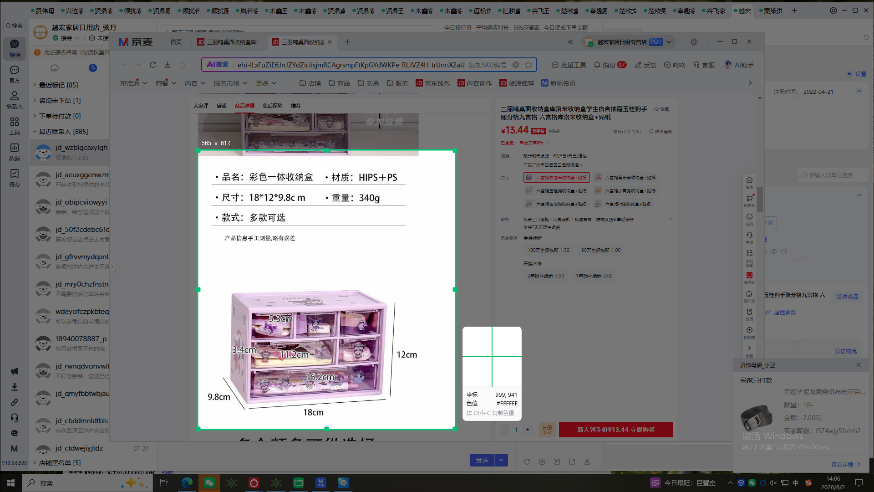Open the 大家评 product tab

coord(201,106)
